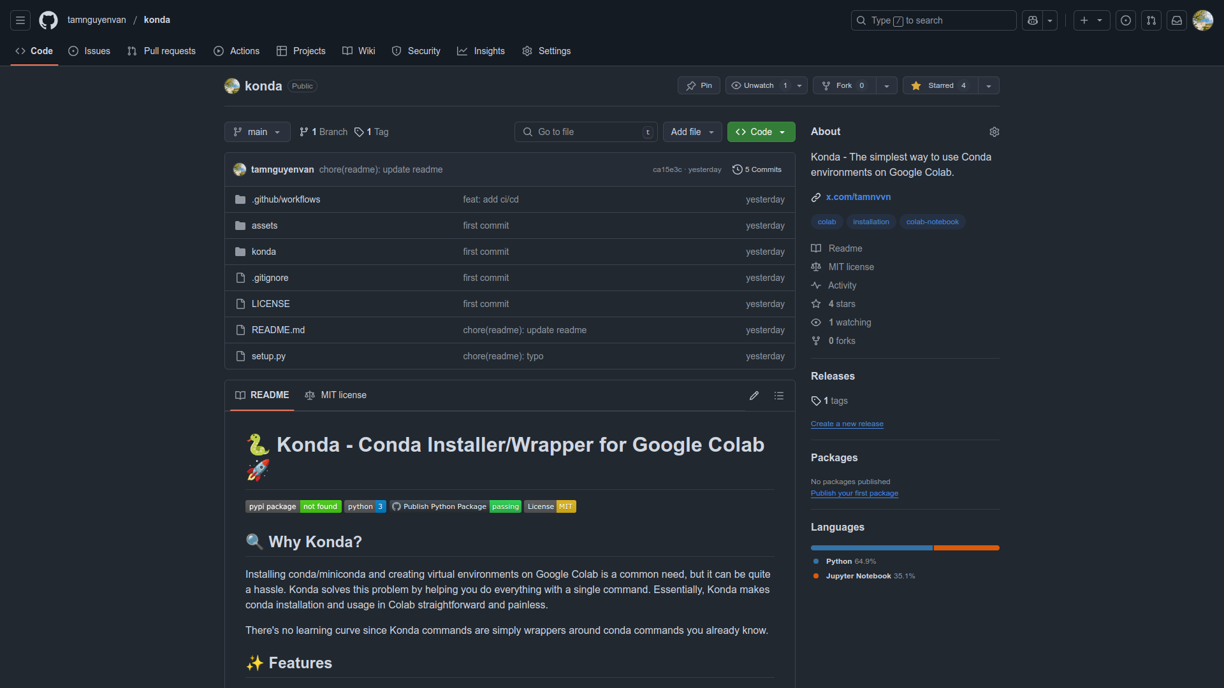
Task: Open the README outline list icon
Action: click(779, 396)
